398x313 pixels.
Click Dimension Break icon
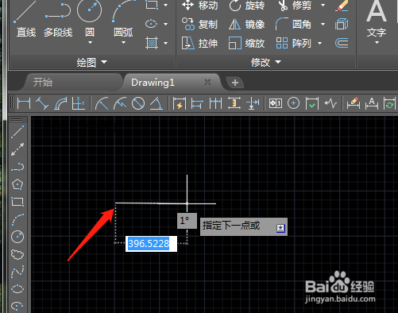[x=253, y=103]
